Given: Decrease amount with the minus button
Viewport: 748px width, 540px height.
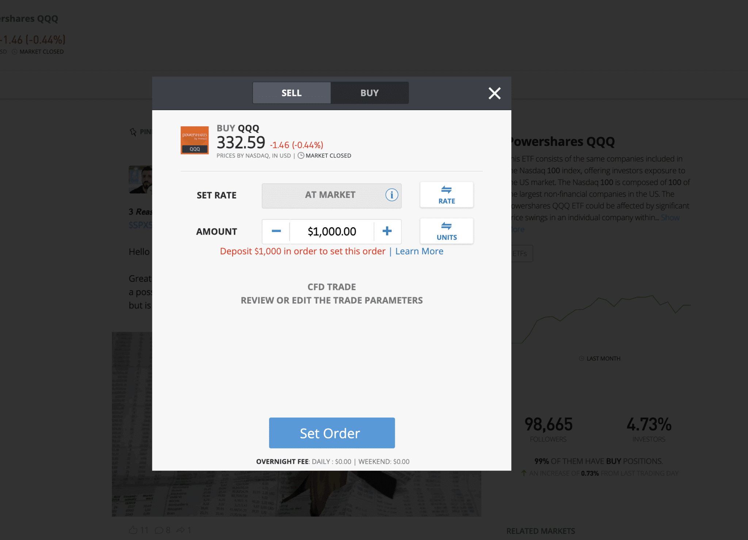Looking at the screenshot, I should pos(276,231).
